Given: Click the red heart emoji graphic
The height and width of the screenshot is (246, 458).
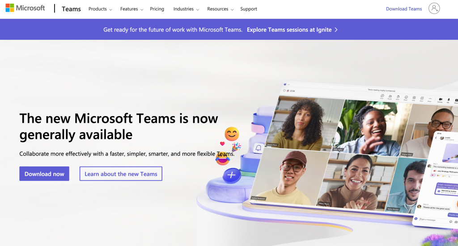Looking at the screenshot, I should click(x=222, y=143).
